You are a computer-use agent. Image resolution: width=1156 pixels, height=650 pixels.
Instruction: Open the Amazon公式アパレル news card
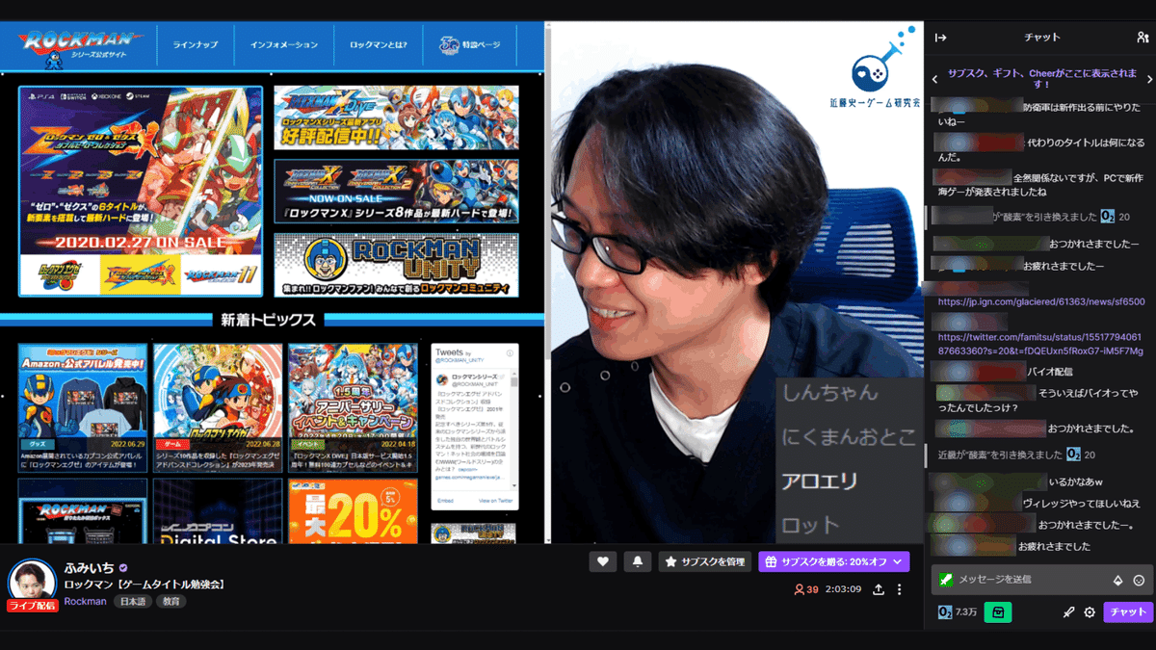pos(83,406)
